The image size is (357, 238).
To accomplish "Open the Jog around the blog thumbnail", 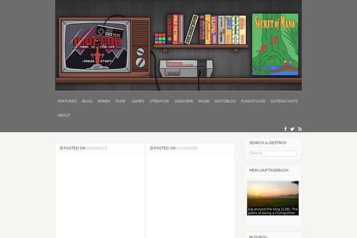I will coord(273,198).
